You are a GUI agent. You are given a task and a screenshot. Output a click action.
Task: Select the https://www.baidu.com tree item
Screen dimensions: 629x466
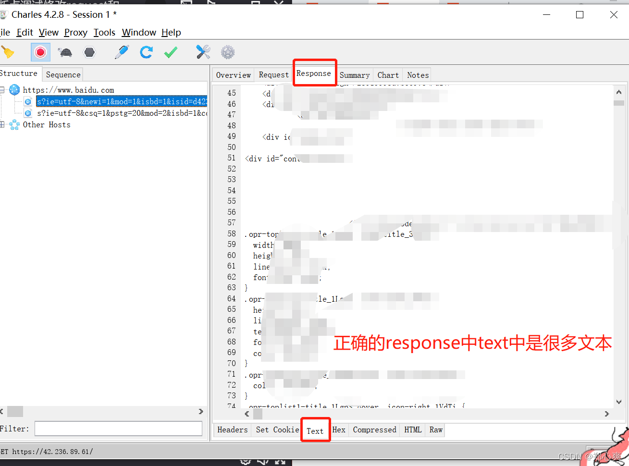click(x=69, y=90)
